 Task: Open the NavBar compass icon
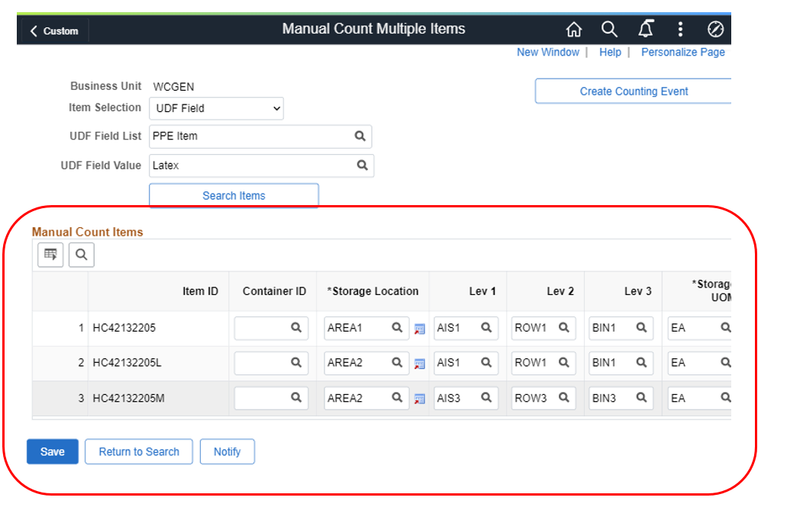[715, 30]
